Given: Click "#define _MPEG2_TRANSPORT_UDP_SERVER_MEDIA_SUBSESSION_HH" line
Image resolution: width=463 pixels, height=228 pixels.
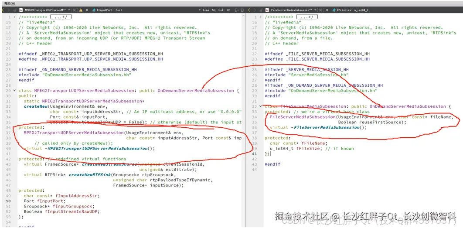Looking at the screenshot, I should click(90, 59).
